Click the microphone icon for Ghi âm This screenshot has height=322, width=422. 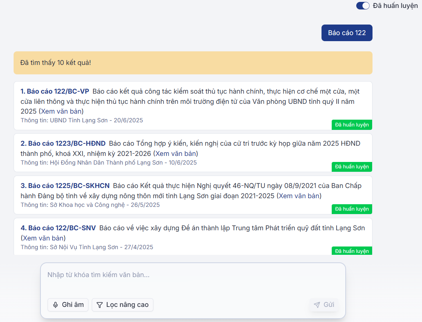point(56,305)
